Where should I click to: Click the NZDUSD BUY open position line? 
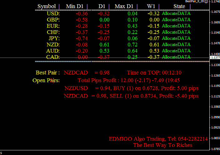click(131, 88)
